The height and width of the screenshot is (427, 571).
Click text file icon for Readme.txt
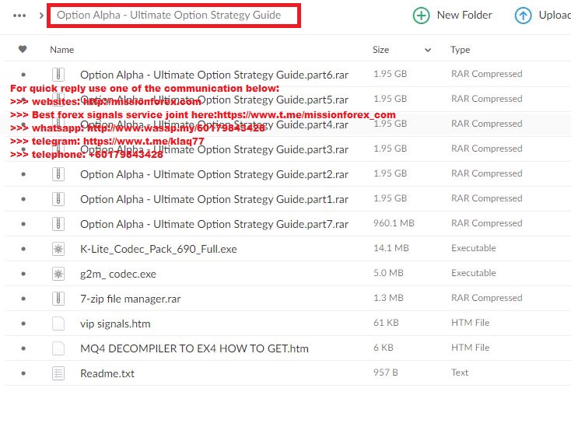(58, 373)
